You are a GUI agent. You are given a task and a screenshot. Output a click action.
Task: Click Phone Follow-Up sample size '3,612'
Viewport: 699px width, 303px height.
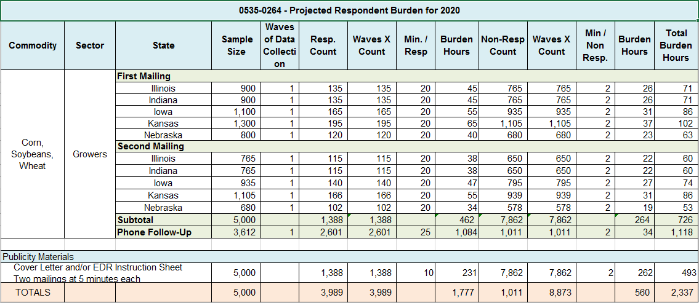click(236, 232)
